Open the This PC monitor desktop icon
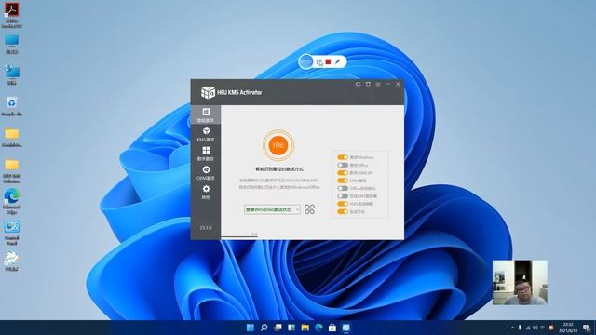The width and height of the screenshot is (596, 335). pos(12,44)
